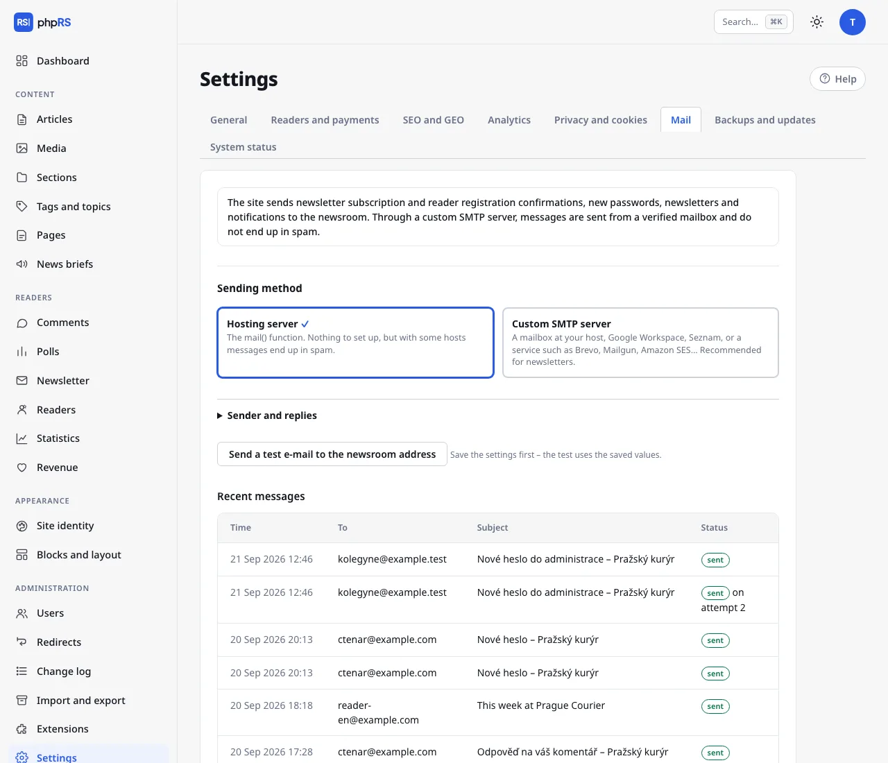Click the Blocks and layout icon
This screenshot has width=888, height=763.
coord(22,555)
